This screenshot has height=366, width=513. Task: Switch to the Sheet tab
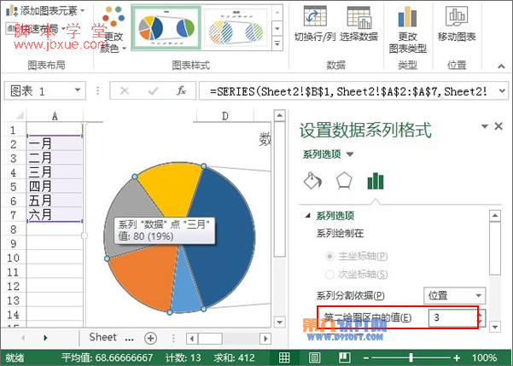103,337
